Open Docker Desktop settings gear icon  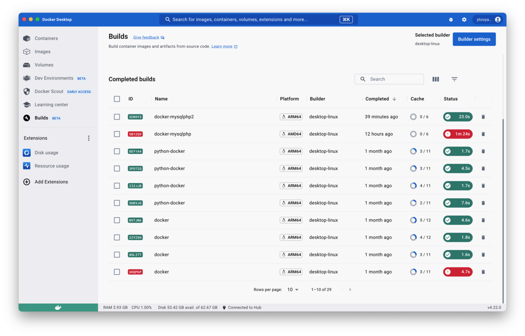(x=464, y=19)
